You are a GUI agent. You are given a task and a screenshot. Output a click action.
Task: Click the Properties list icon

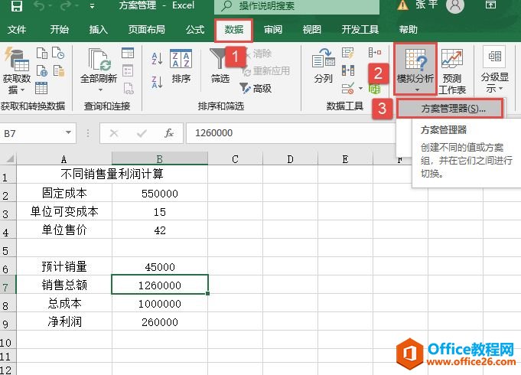click(x=128, y=71)
